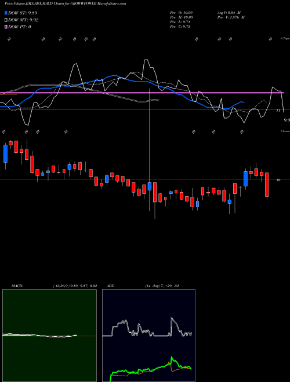The width and height of the screenshot is (290, 382).
Task: Click the 'Pre O: 10.09' value
Action: point(182,13)
